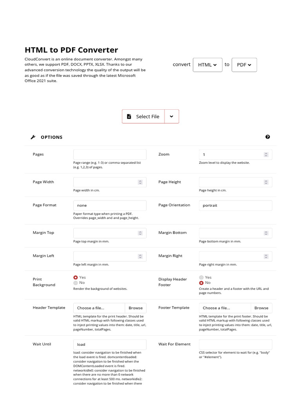Screen dimensions: 301x401
Task: Click the Page Width stepper arrows
Action: click(140, 182)
